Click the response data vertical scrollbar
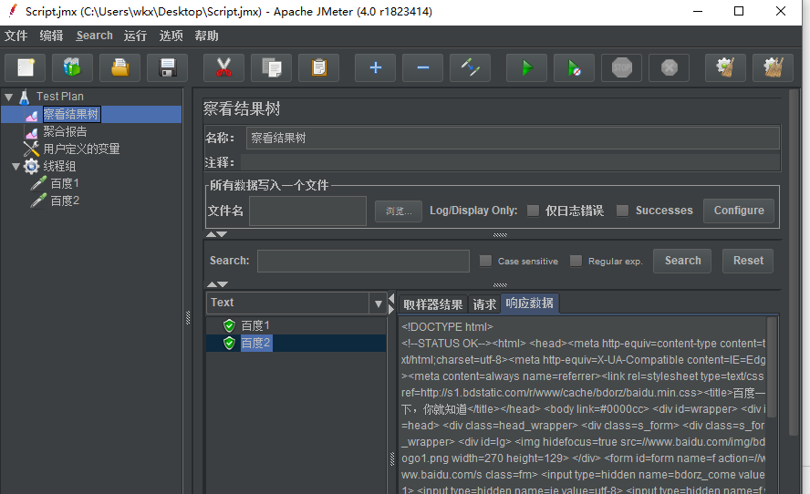This screenshot has width=810, height=494. click(772, 366)
